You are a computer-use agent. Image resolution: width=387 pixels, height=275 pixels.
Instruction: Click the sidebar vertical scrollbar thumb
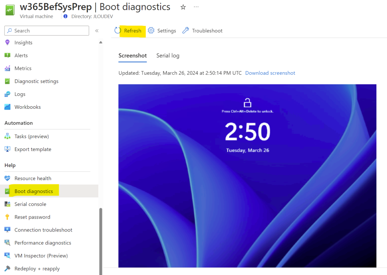(101, 241)
